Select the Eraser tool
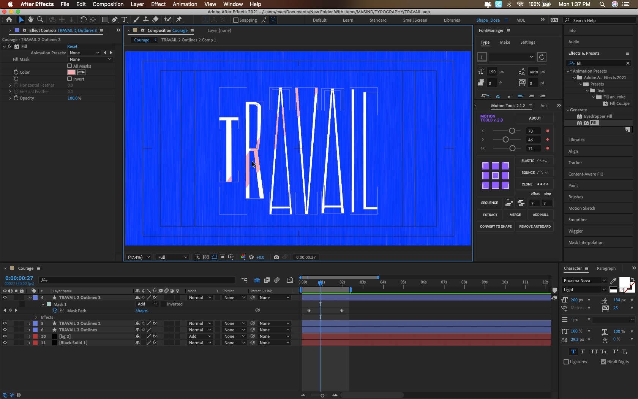638x399 pixels. point(155,20)
